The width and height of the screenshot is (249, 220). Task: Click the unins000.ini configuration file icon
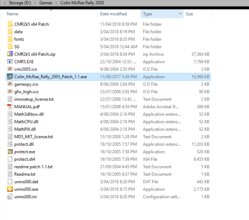click(10, 196)
